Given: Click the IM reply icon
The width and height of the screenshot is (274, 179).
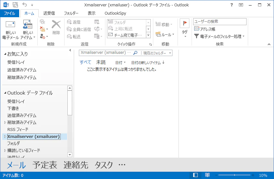Looking at the screenshot, I should point(98,29).
